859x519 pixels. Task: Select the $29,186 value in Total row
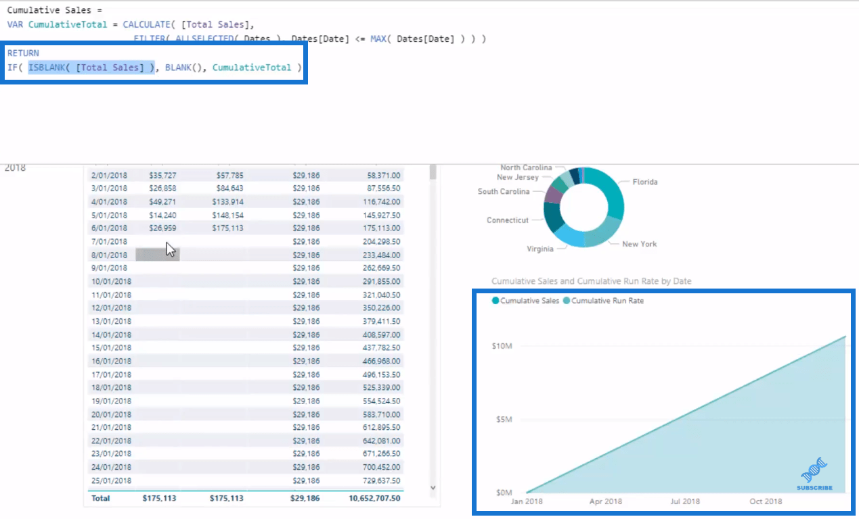pyautogui.click(x=306, y=498)
